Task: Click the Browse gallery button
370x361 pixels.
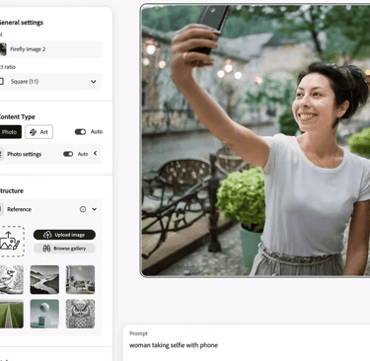Action: pos(64,249)
